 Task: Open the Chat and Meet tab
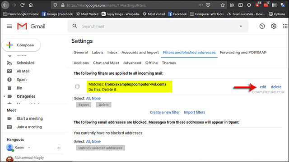106,63
